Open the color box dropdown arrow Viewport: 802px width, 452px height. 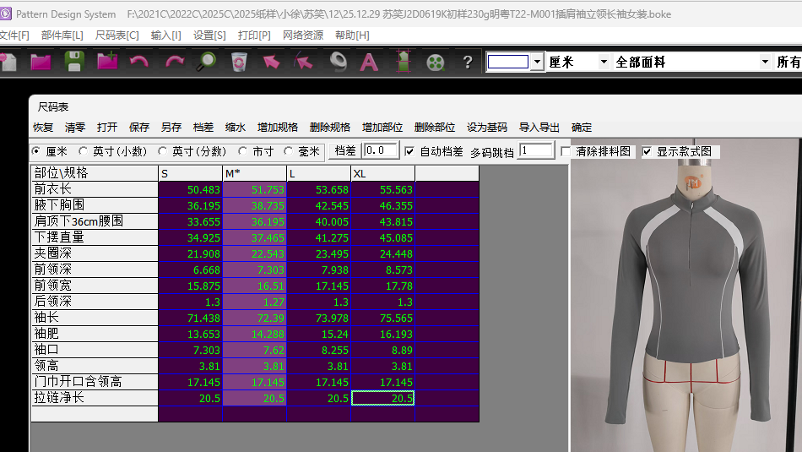537,62
